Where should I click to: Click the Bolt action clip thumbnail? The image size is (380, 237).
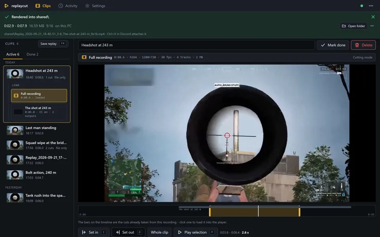point(15,175)
